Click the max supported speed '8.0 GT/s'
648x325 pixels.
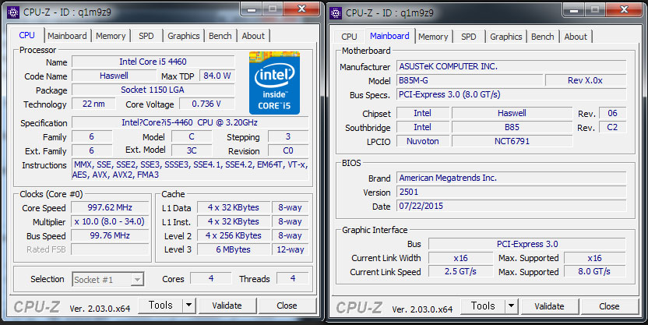(594, 272)
